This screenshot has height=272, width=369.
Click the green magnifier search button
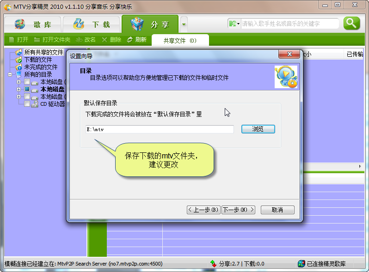point(351,24)
